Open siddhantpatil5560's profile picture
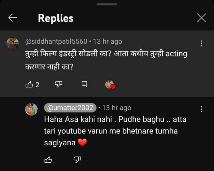 point(13,44)
